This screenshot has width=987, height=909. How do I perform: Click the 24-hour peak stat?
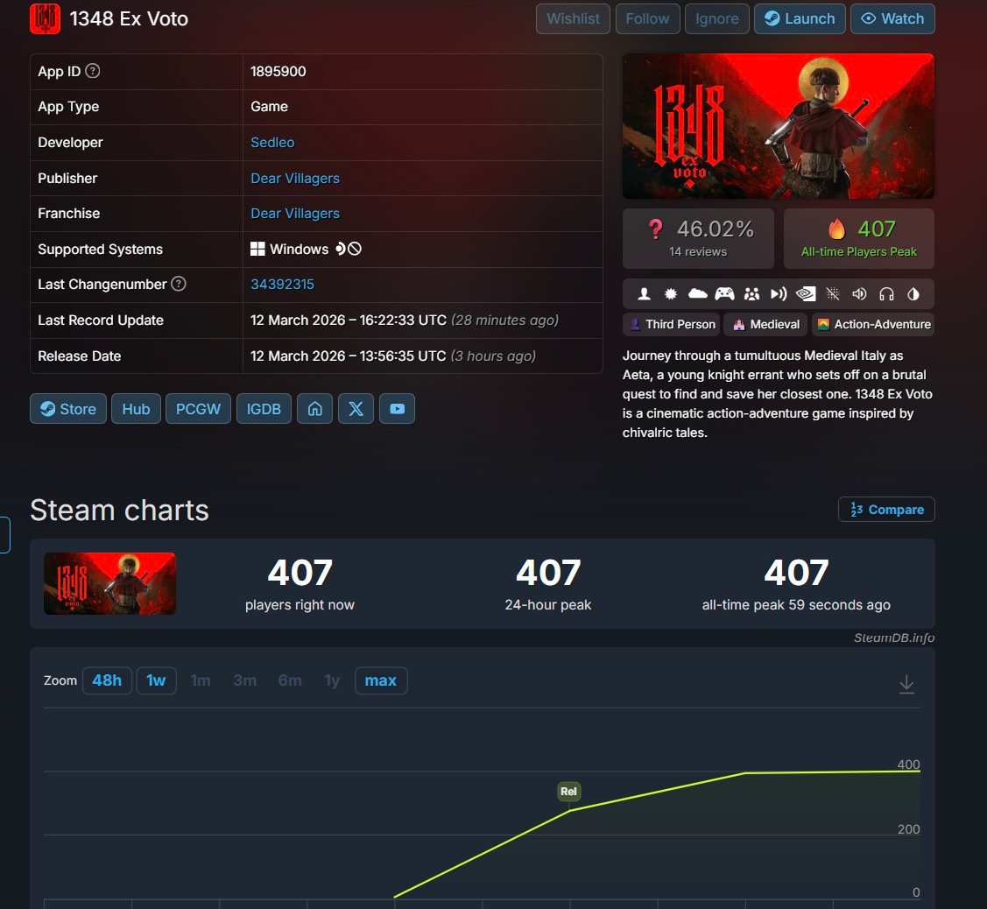click(x=547, y=584)
